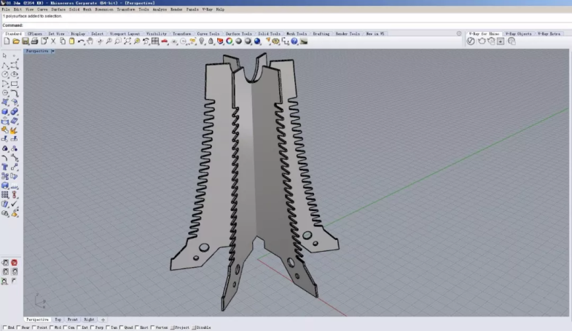Click the Print icon in Standard toolbar

34,41
